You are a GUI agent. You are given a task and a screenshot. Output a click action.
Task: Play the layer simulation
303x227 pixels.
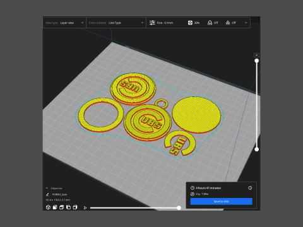85,207
